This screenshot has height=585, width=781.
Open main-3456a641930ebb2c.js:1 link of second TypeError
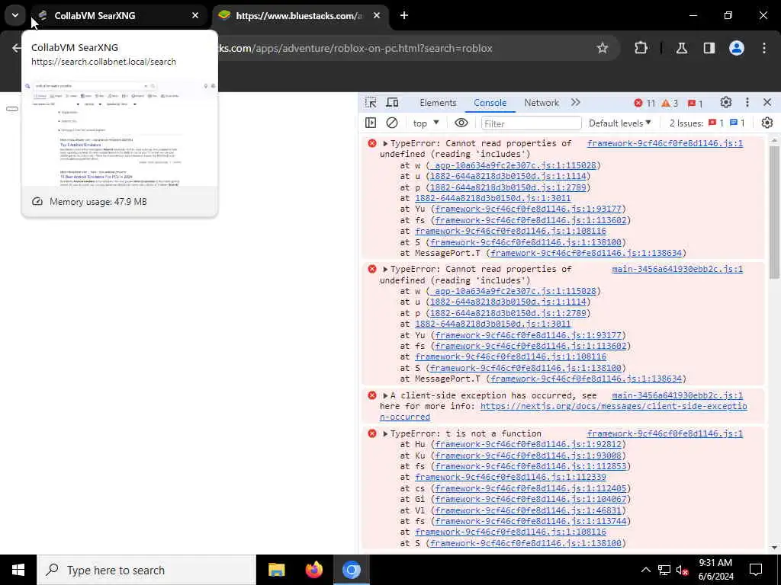[x=677, y=269]
